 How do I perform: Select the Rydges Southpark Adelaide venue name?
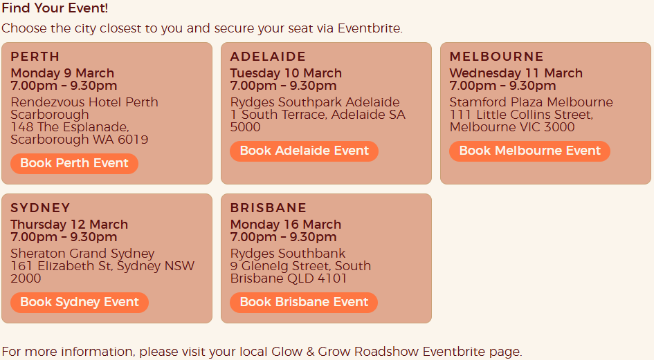tap(315, 102)
